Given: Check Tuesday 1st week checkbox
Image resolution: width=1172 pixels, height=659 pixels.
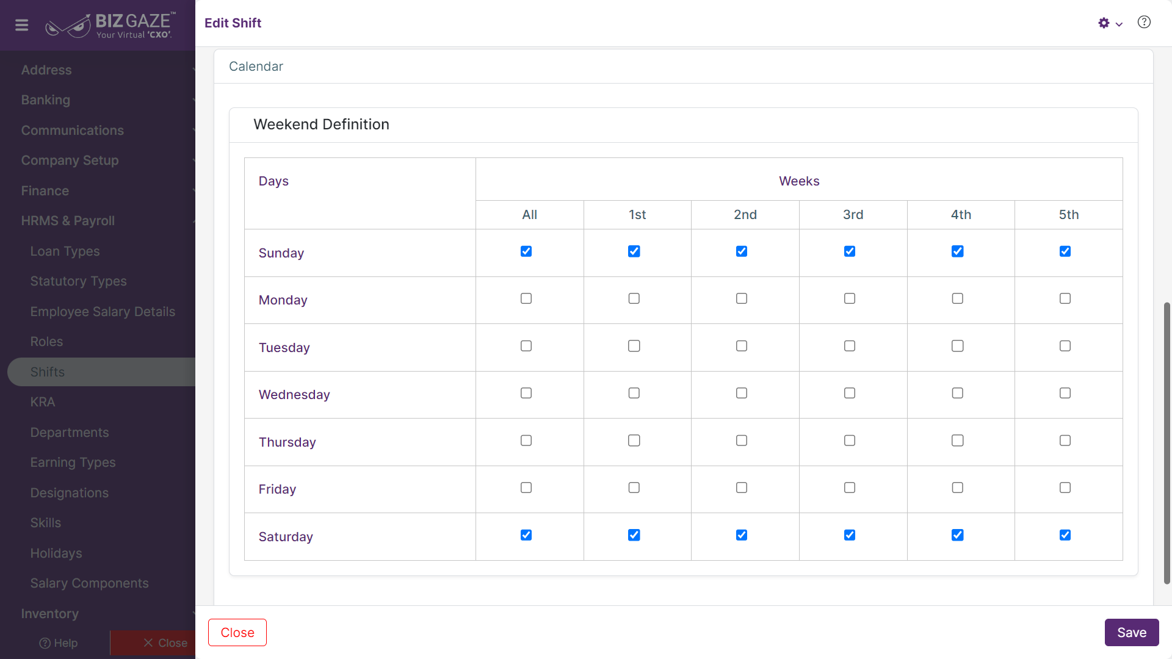Looking at the screenshot, I should tap(634, 346).
